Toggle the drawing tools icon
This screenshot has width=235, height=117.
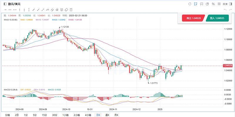[x=196, y=4]
